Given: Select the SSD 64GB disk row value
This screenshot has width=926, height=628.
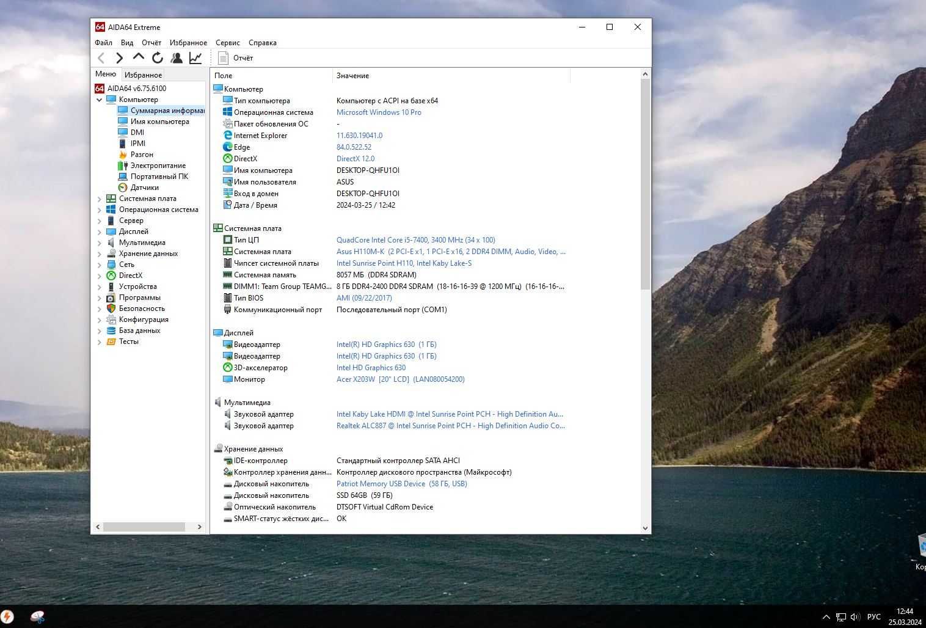Looking at the screenshot, I should [x=365, y=495].
